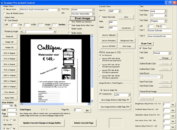Click the Rotate 90 button

click(10, 37)
